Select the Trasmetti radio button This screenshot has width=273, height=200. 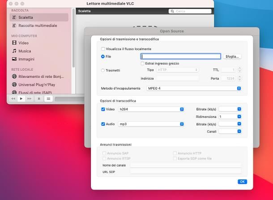103,70
